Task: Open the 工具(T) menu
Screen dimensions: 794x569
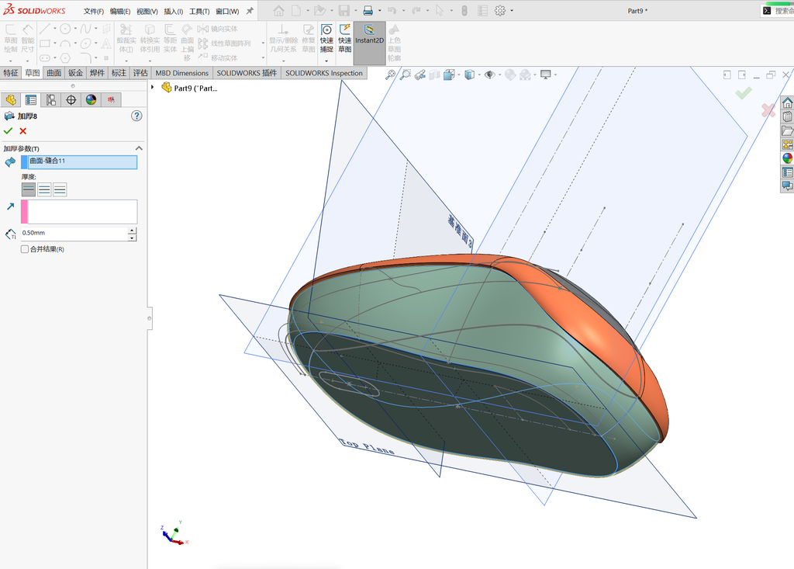Action: pos(199,11)
